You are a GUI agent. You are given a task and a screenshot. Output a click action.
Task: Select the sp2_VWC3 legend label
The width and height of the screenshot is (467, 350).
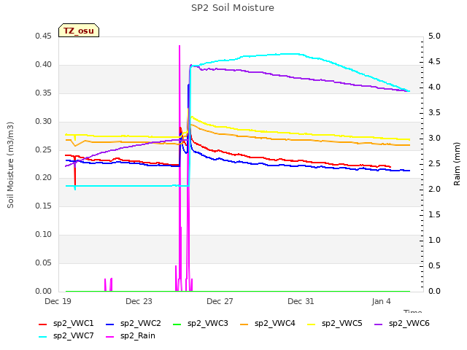(207, 324)
